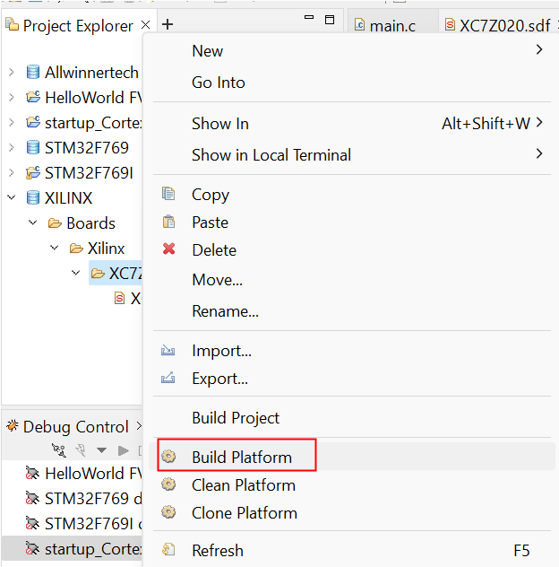559x567 pixels.
Task: Click the Clone Platform gear icon
Action: click(x=168, y=513)
